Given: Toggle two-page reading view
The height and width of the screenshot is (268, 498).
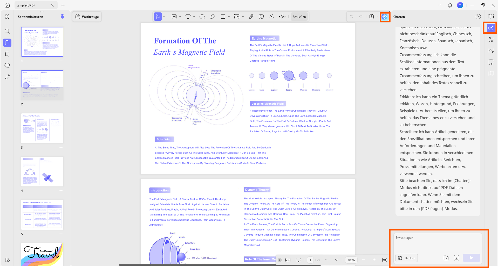Looking at the screenshot, I should (x=288, y=260).
